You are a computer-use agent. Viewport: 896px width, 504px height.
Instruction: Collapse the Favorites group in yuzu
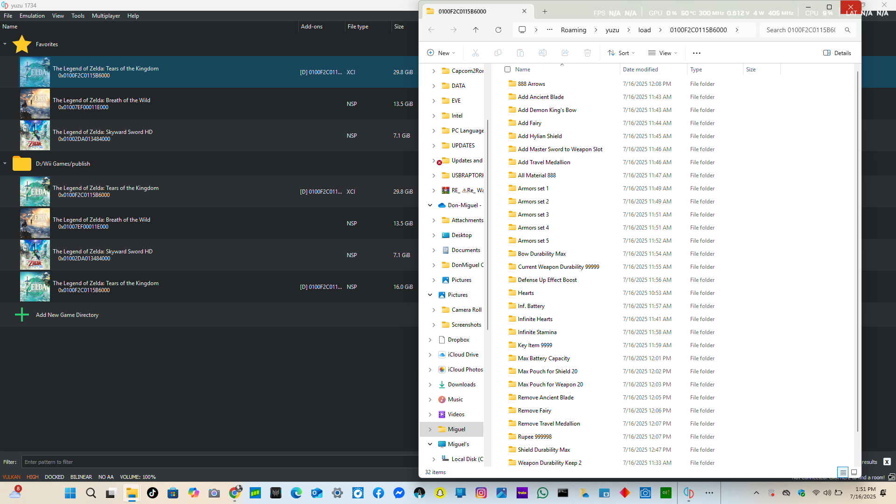pyautogui.click(x=5, y=44)
